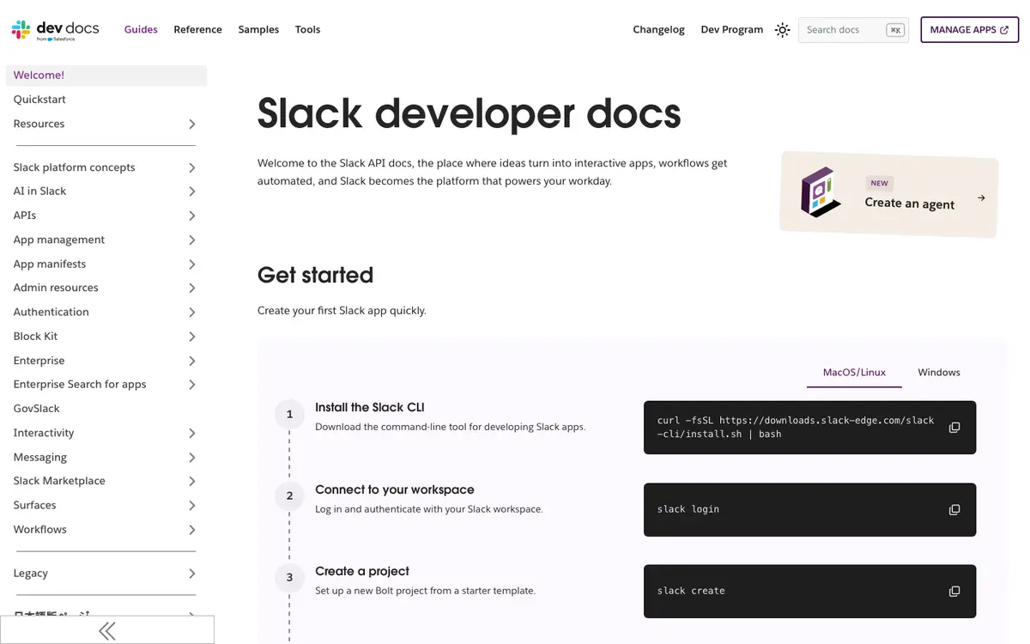Open Quickstart in the sidebar

pos(106,100)
